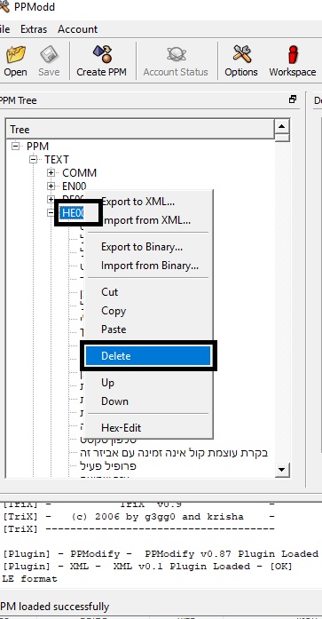322x619 pixels.
Task: Click the red Workspace icon
Action: 293,54
